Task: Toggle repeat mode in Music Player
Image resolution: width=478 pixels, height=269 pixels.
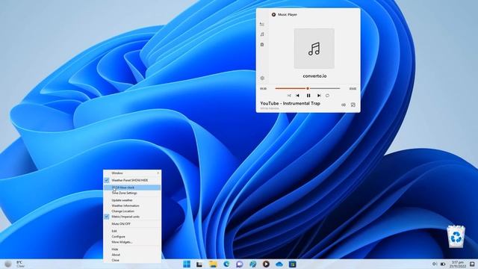Action: [x=327, y=96]
